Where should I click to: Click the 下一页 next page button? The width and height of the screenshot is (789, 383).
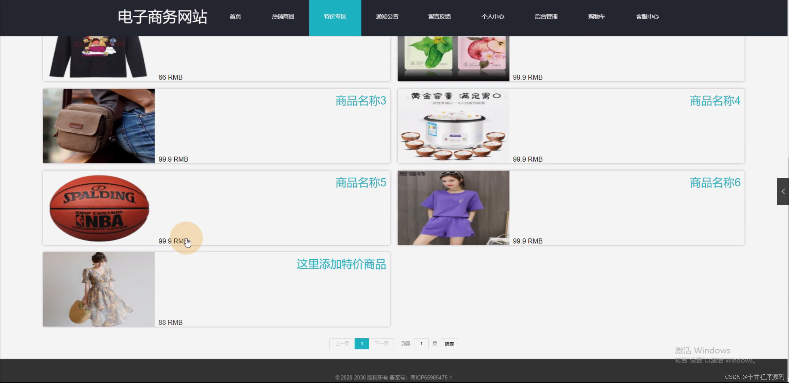(381, 344)
